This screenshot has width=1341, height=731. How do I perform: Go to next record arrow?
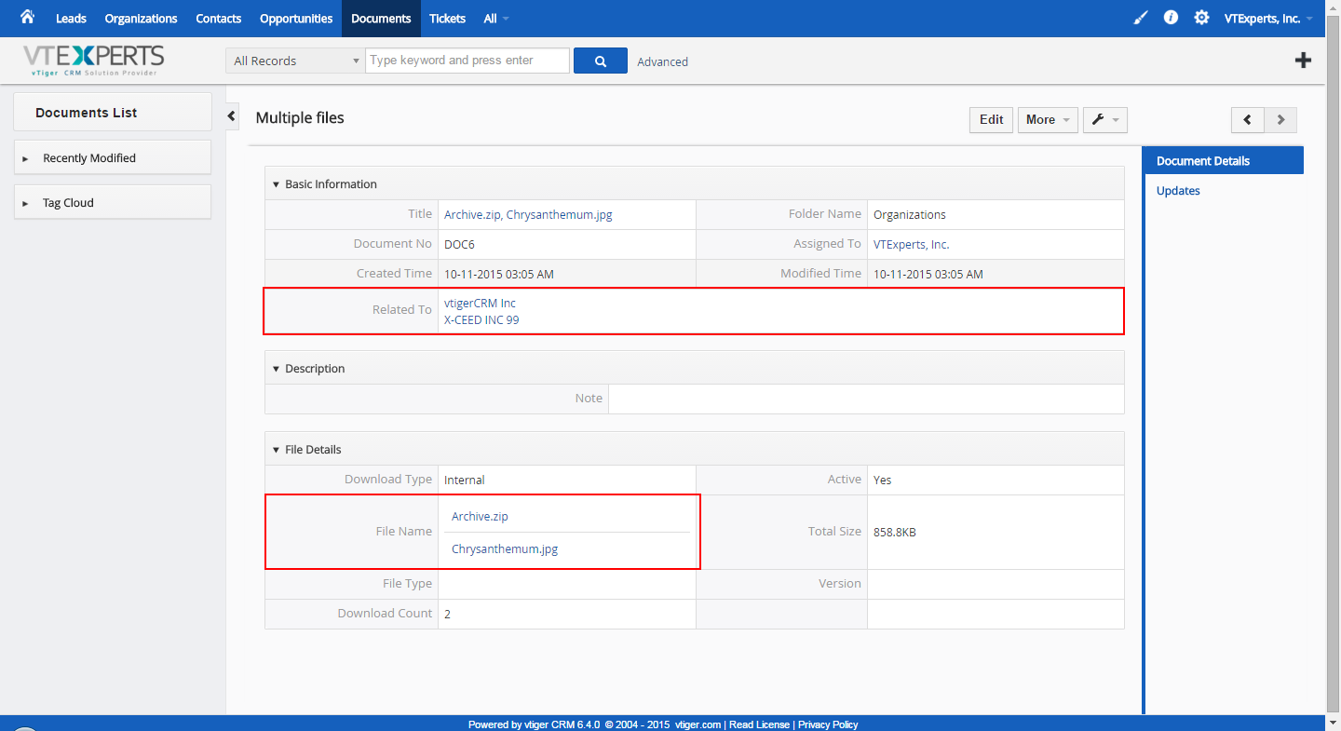pos(1280,119)
